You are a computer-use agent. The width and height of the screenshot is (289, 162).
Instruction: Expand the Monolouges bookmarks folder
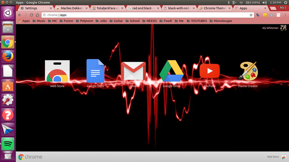(221, 21)
